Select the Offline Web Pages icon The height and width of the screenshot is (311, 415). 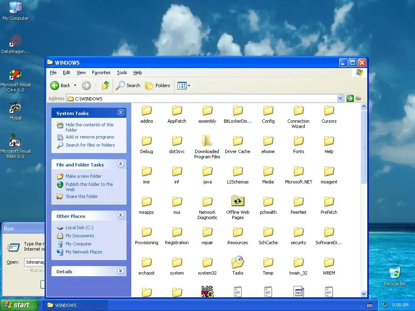pyautogui.click(x=237, y=208)
